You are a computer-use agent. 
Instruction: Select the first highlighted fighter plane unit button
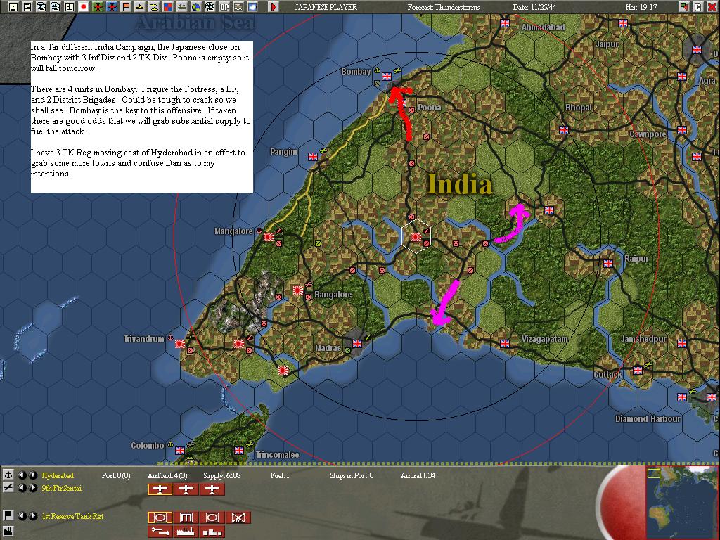[x=160, y=489]
